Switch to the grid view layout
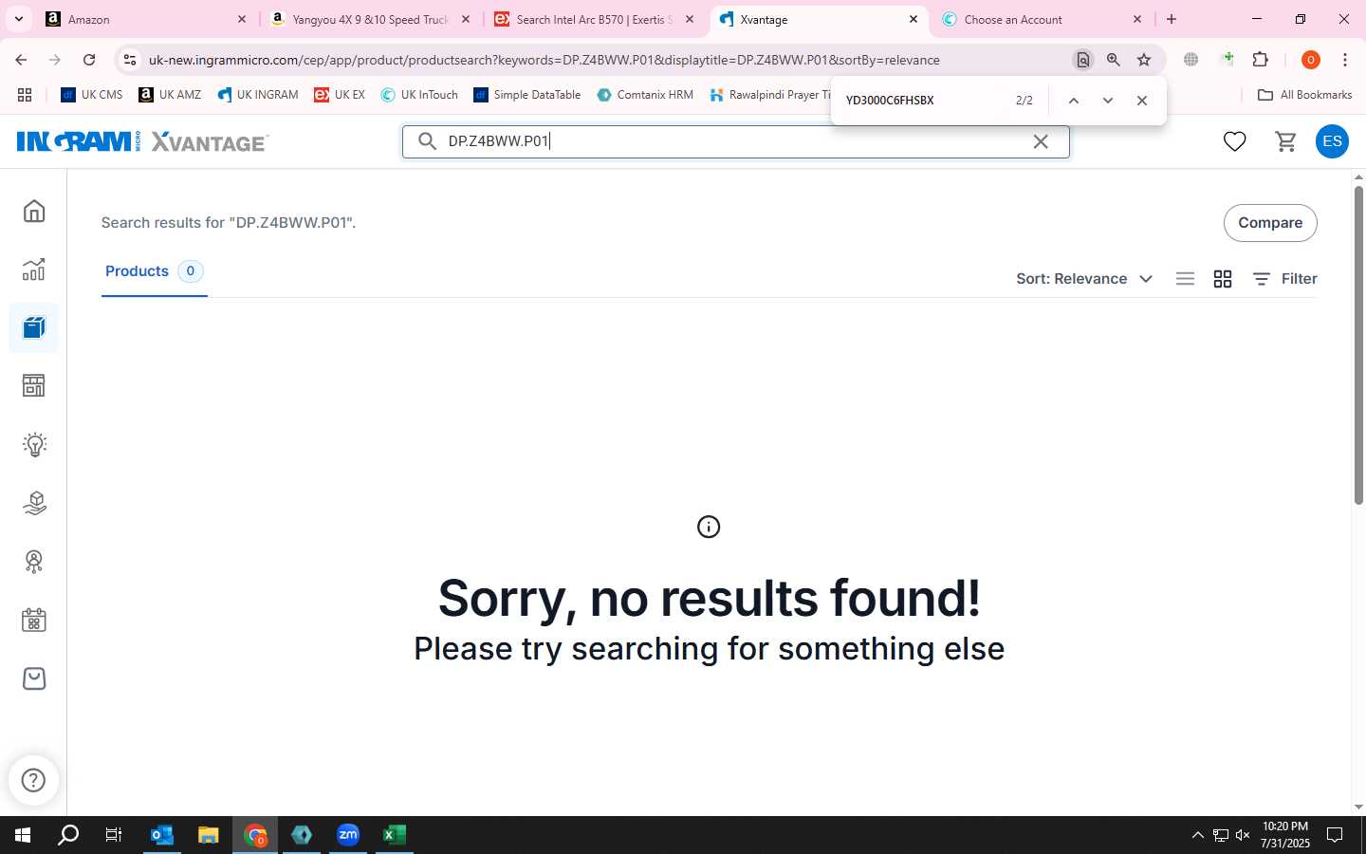This screenshot has height=854, width=1366. [1223, 279]
